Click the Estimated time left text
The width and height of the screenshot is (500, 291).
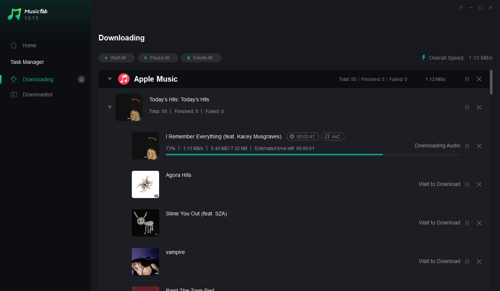coord(284,148)
